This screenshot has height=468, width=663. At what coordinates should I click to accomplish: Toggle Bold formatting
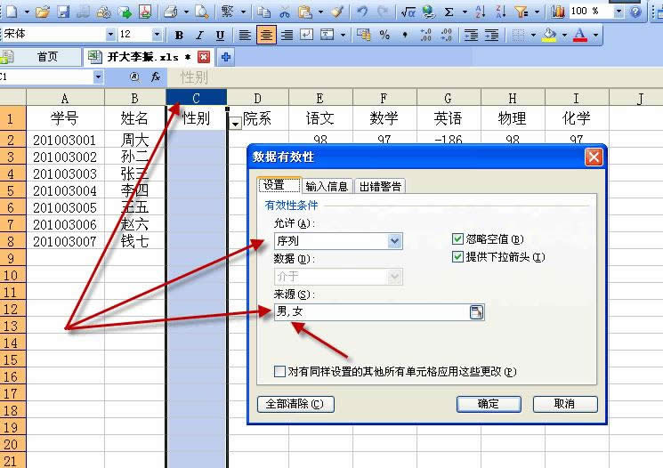click(x=179, y=35)
